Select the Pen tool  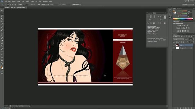2,49
